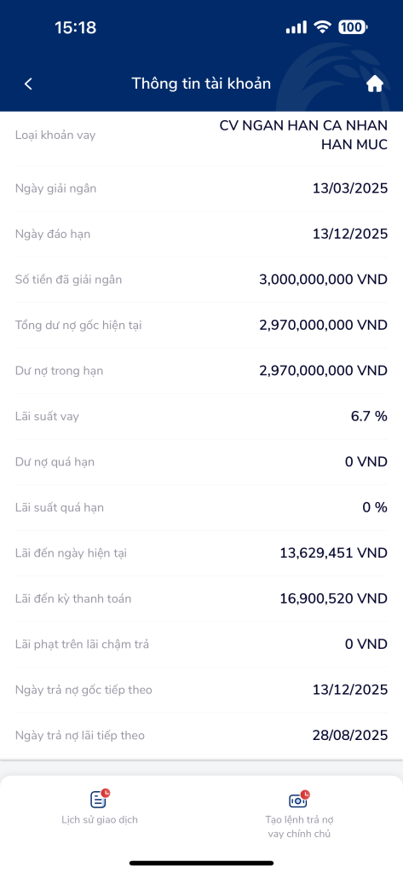Open the Lịch sử giao dịch icon

100,799
